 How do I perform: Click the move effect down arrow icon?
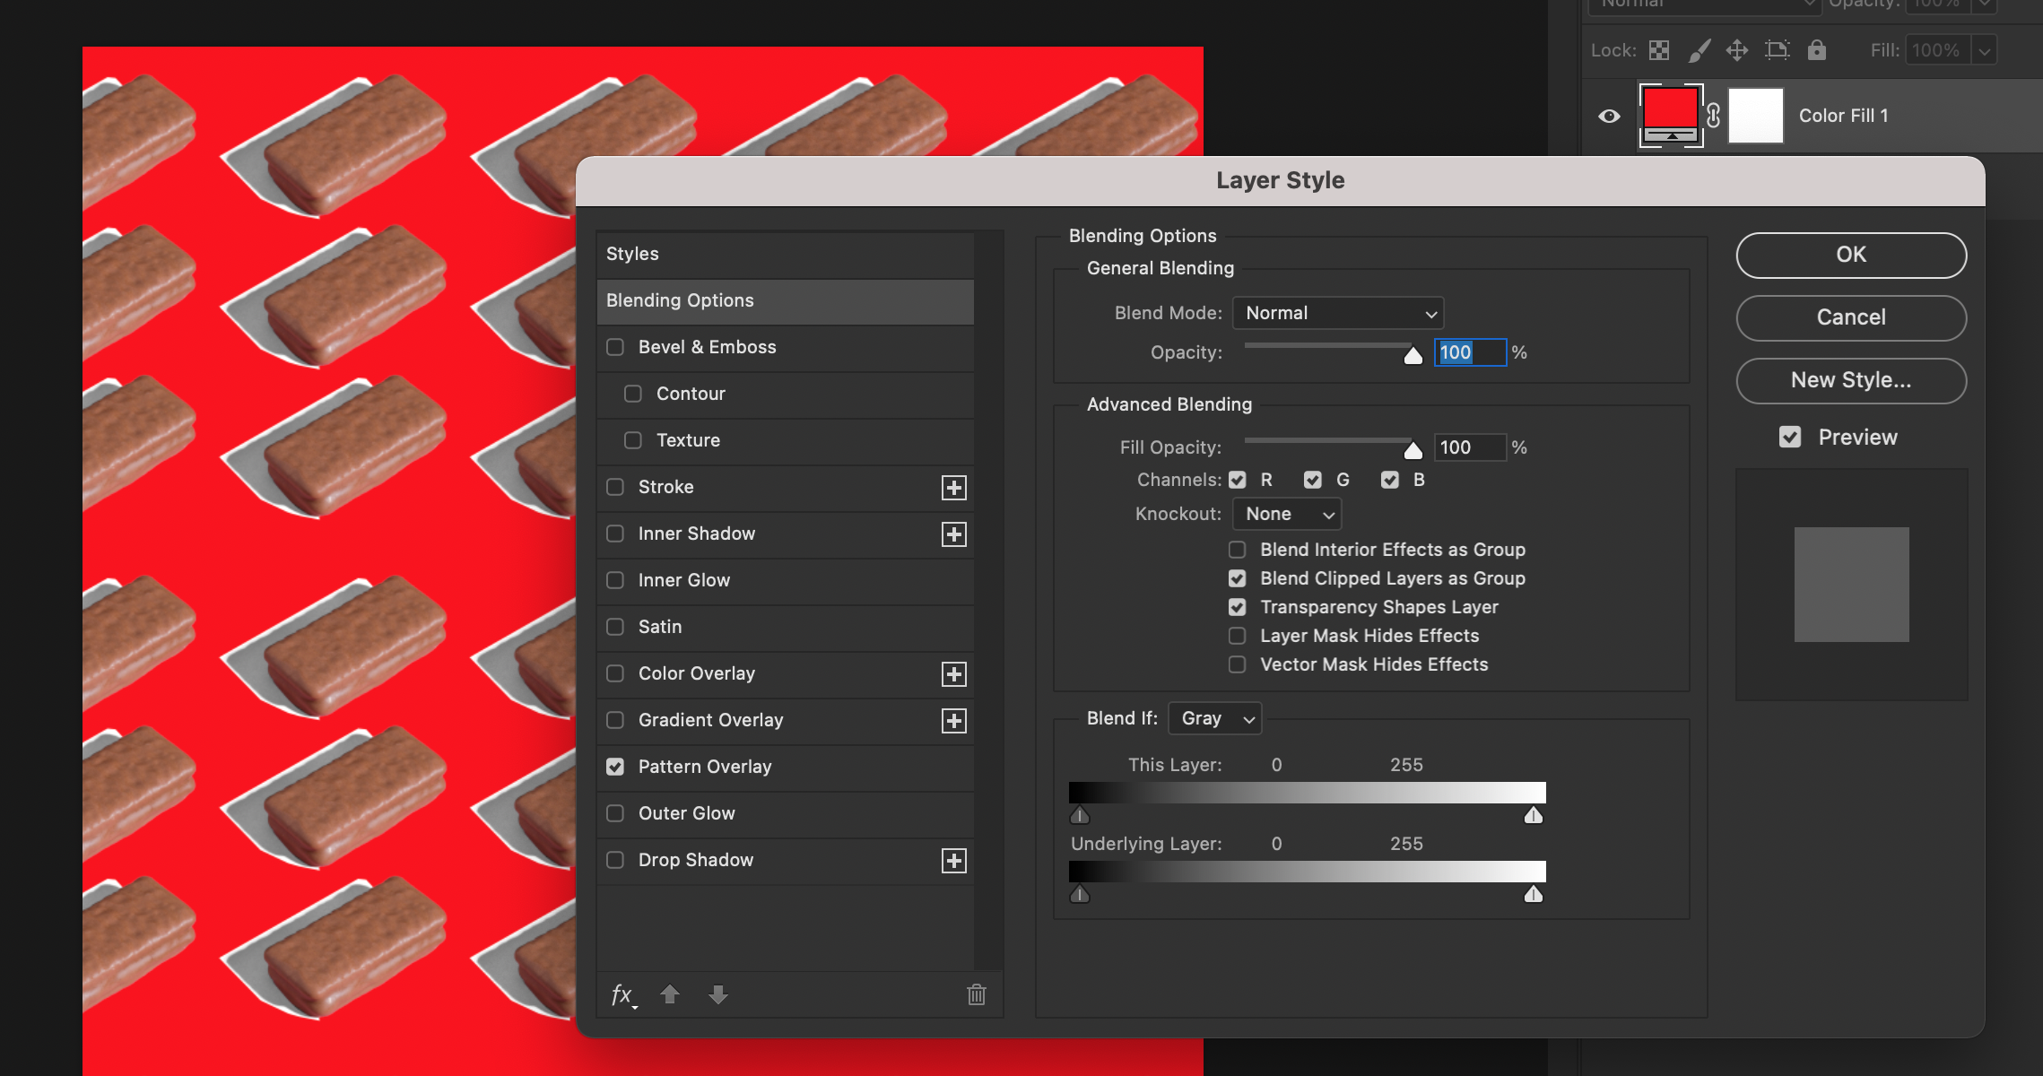tap(718, 995)
